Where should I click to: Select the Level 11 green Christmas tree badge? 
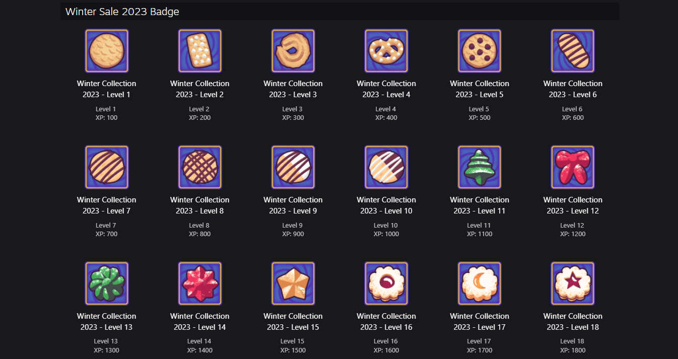click(479, 167)
